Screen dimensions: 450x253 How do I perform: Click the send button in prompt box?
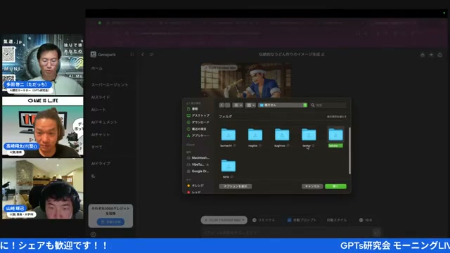click(377, 233)
